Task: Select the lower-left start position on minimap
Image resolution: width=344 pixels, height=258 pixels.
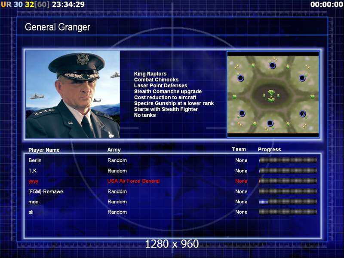Action: [x=242, y=113]
